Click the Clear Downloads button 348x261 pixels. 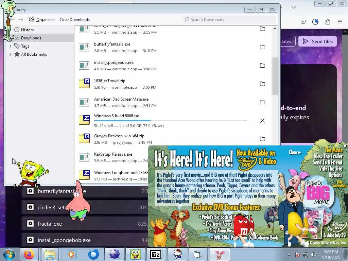click(x=74, y=19)
